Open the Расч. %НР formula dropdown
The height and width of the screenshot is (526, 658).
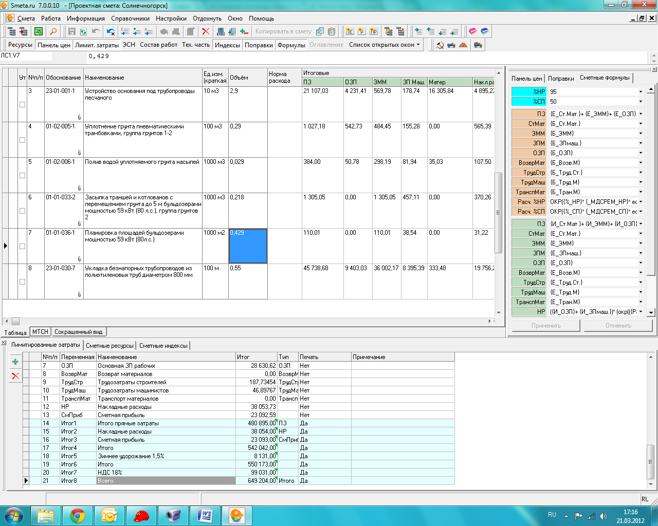(641, 202)
